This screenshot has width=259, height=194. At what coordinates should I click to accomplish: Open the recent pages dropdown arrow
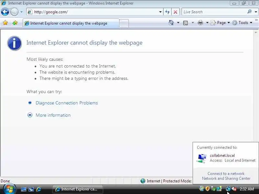(21, 12)
